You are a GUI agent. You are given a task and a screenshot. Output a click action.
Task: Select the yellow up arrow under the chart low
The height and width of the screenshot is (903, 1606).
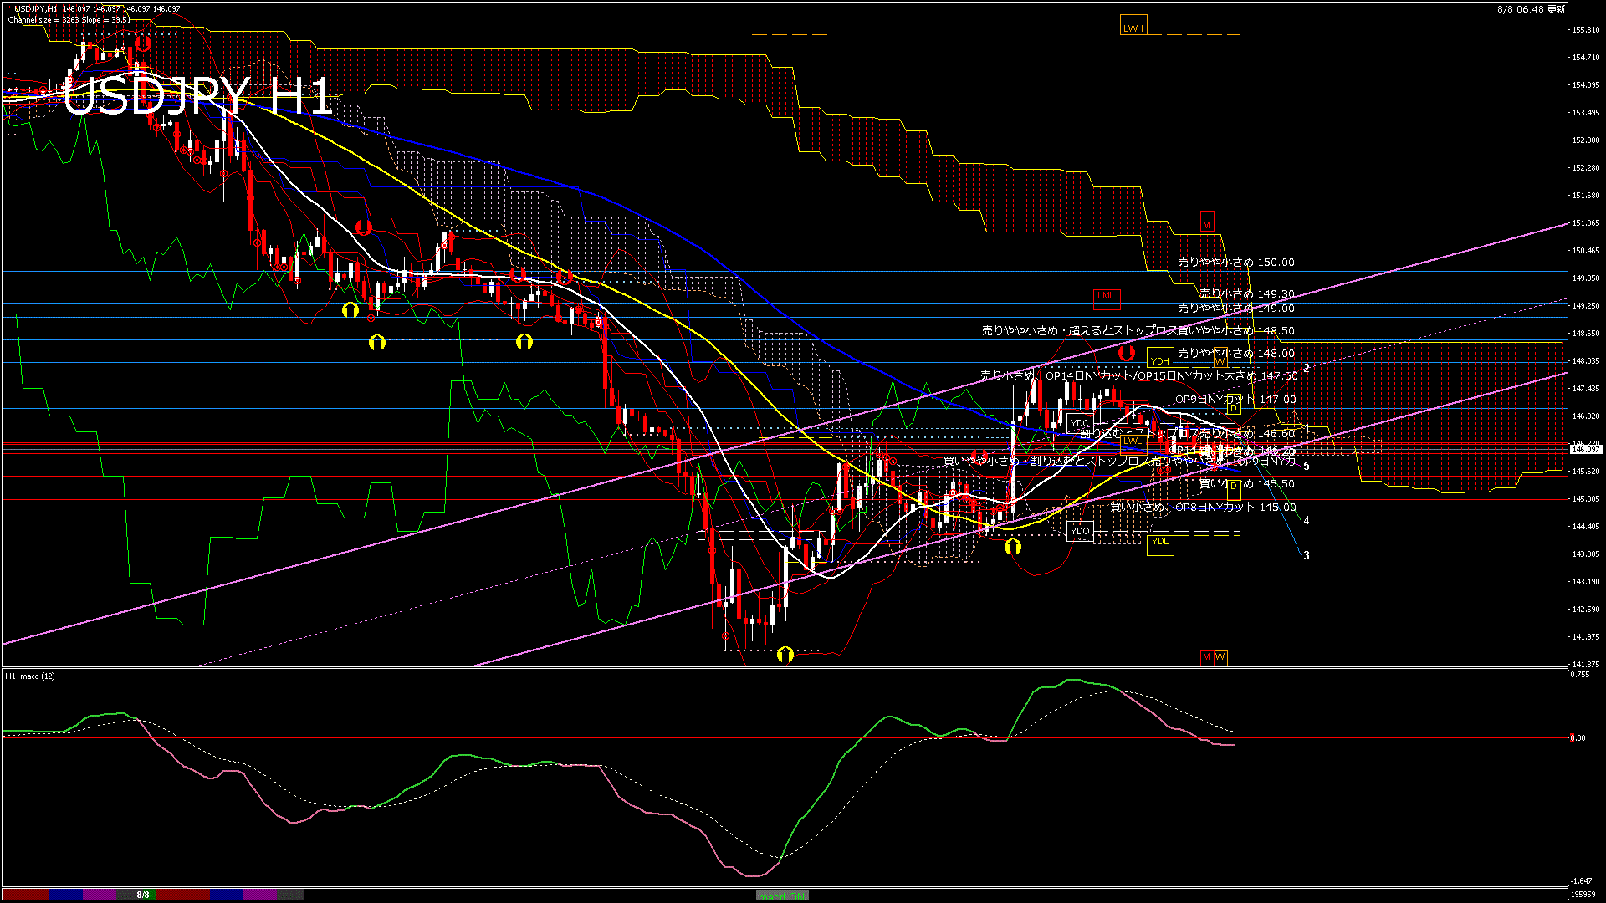(x=785, y=655)
